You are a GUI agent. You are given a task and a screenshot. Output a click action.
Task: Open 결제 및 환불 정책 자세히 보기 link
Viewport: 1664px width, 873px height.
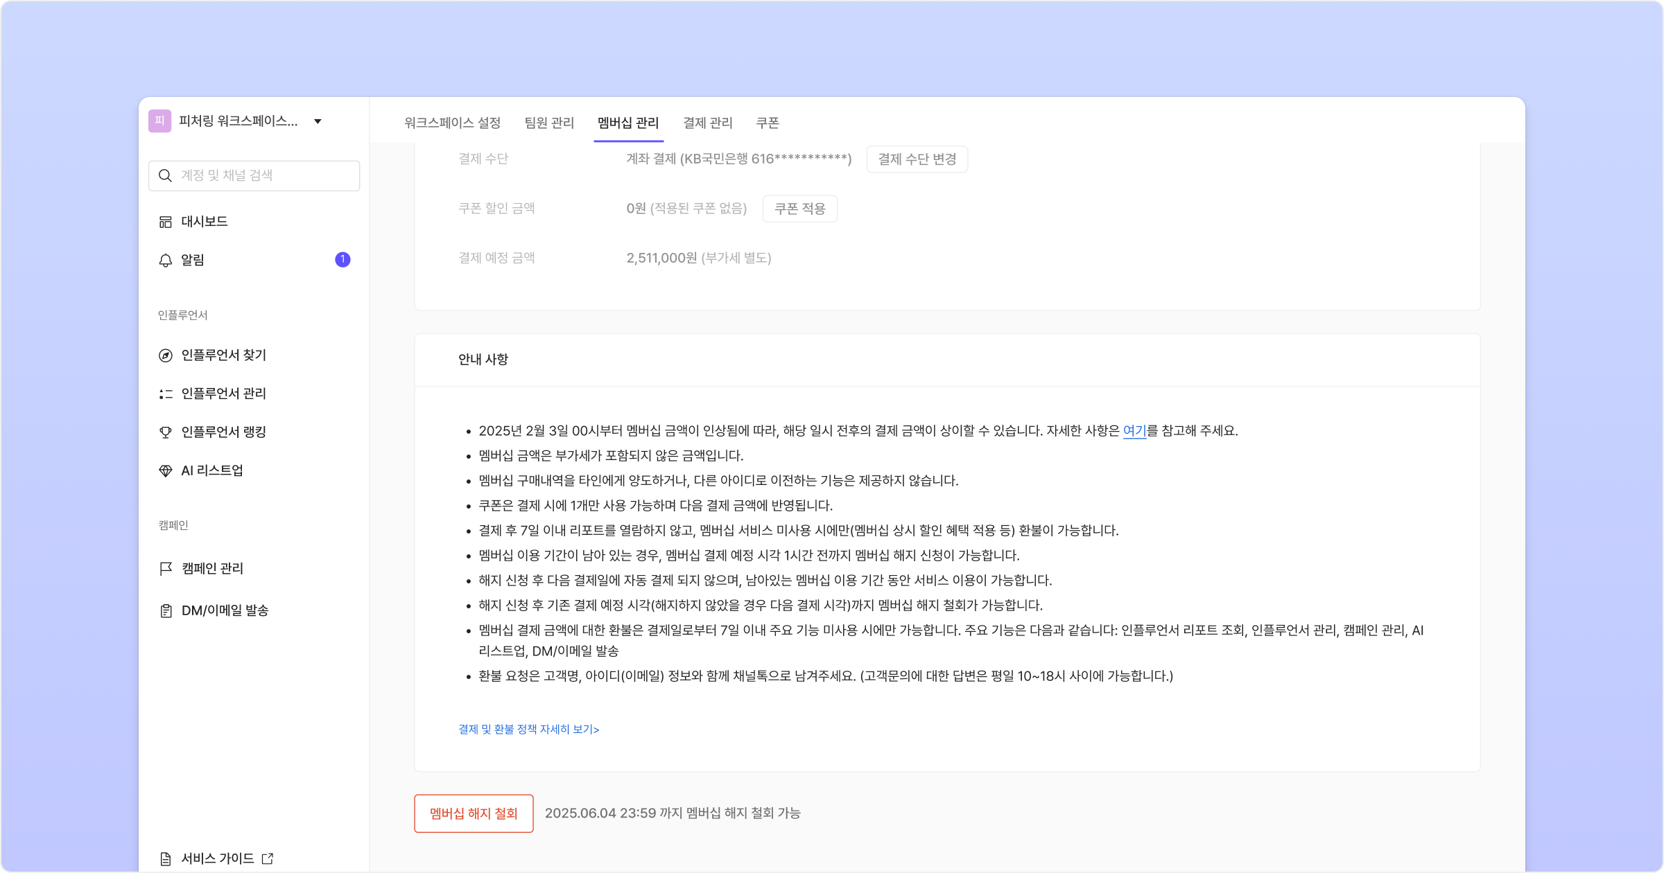pyautogui.click(x=528, y=730)
